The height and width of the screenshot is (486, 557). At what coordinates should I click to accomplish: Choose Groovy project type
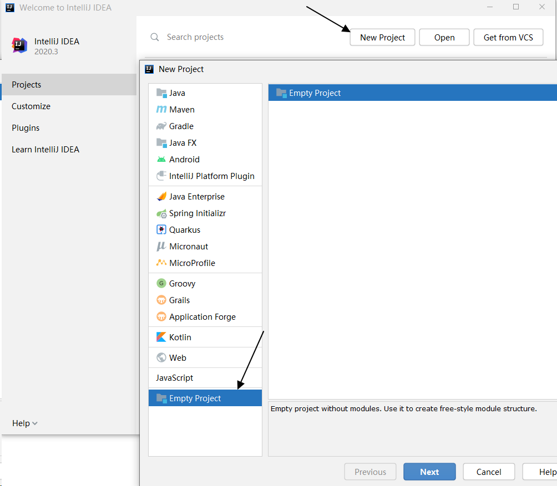point(205,283)
